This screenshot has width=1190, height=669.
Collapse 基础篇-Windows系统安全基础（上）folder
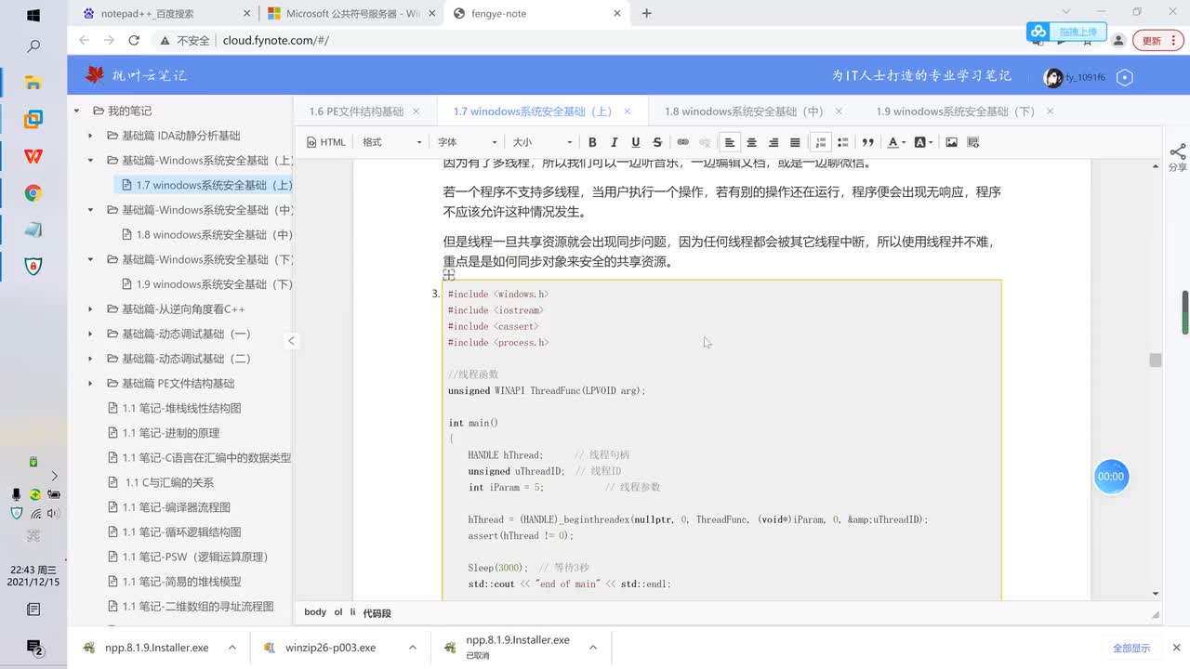(x=90, y=160)
